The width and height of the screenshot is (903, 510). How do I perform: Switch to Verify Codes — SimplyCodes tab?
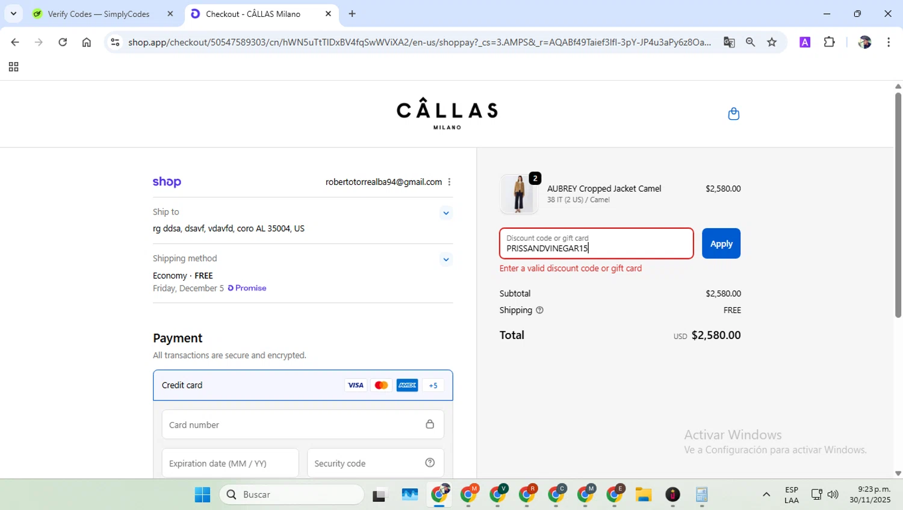tap(99, 14)
